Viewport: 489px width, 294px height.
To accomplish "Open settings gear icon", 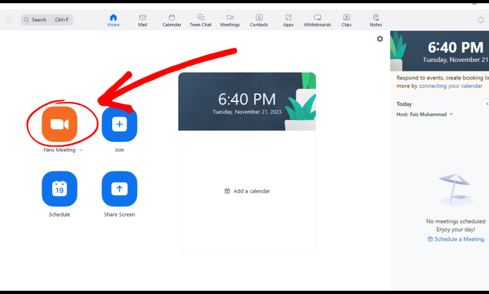I will click(380, 39).
